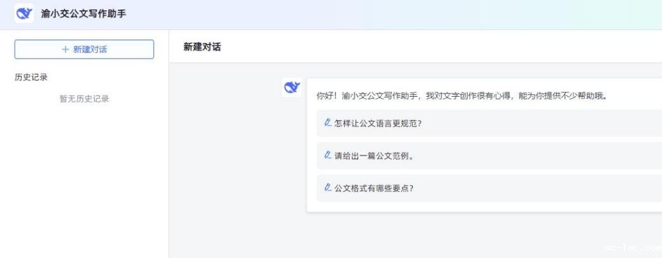
Task: Ask the suggested question 公文格式有哪些要点？
Action: click(375, 189)
